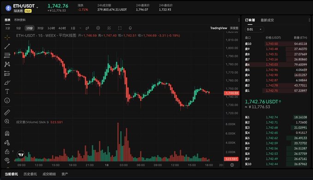Collapse the drawing toolbar arrow
The width and height of the screenshot is (313, 180).
pyautogui.click(x=13, y=151)
